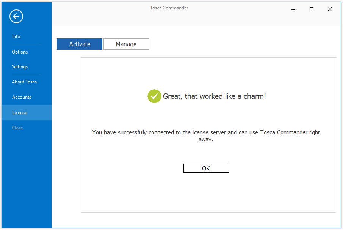Close the Tosca Commander window
The image size is (343, 230).
pyautogui.click(x=330, y=9)
